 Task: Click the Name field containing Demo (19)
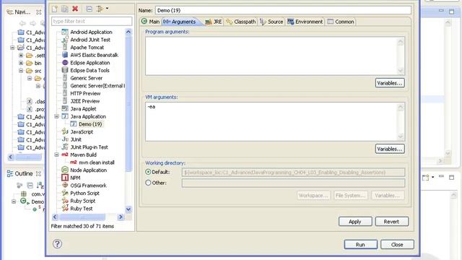pyautogui.click(x=283, y=10)
